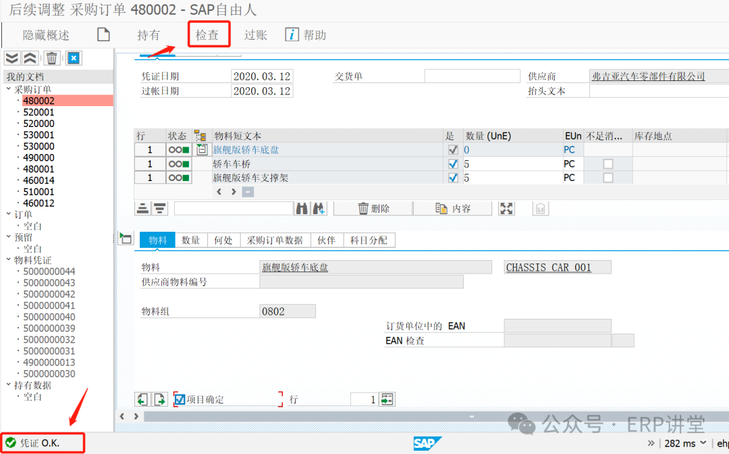Click the detail icon on 旗舰版轿车底盘 row

click(201, 150)
